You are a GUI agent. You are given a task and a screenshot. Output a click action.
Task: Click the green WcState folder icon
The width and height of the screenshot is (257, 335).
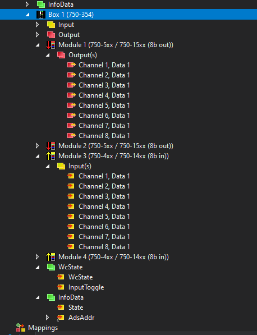(51, 267)
